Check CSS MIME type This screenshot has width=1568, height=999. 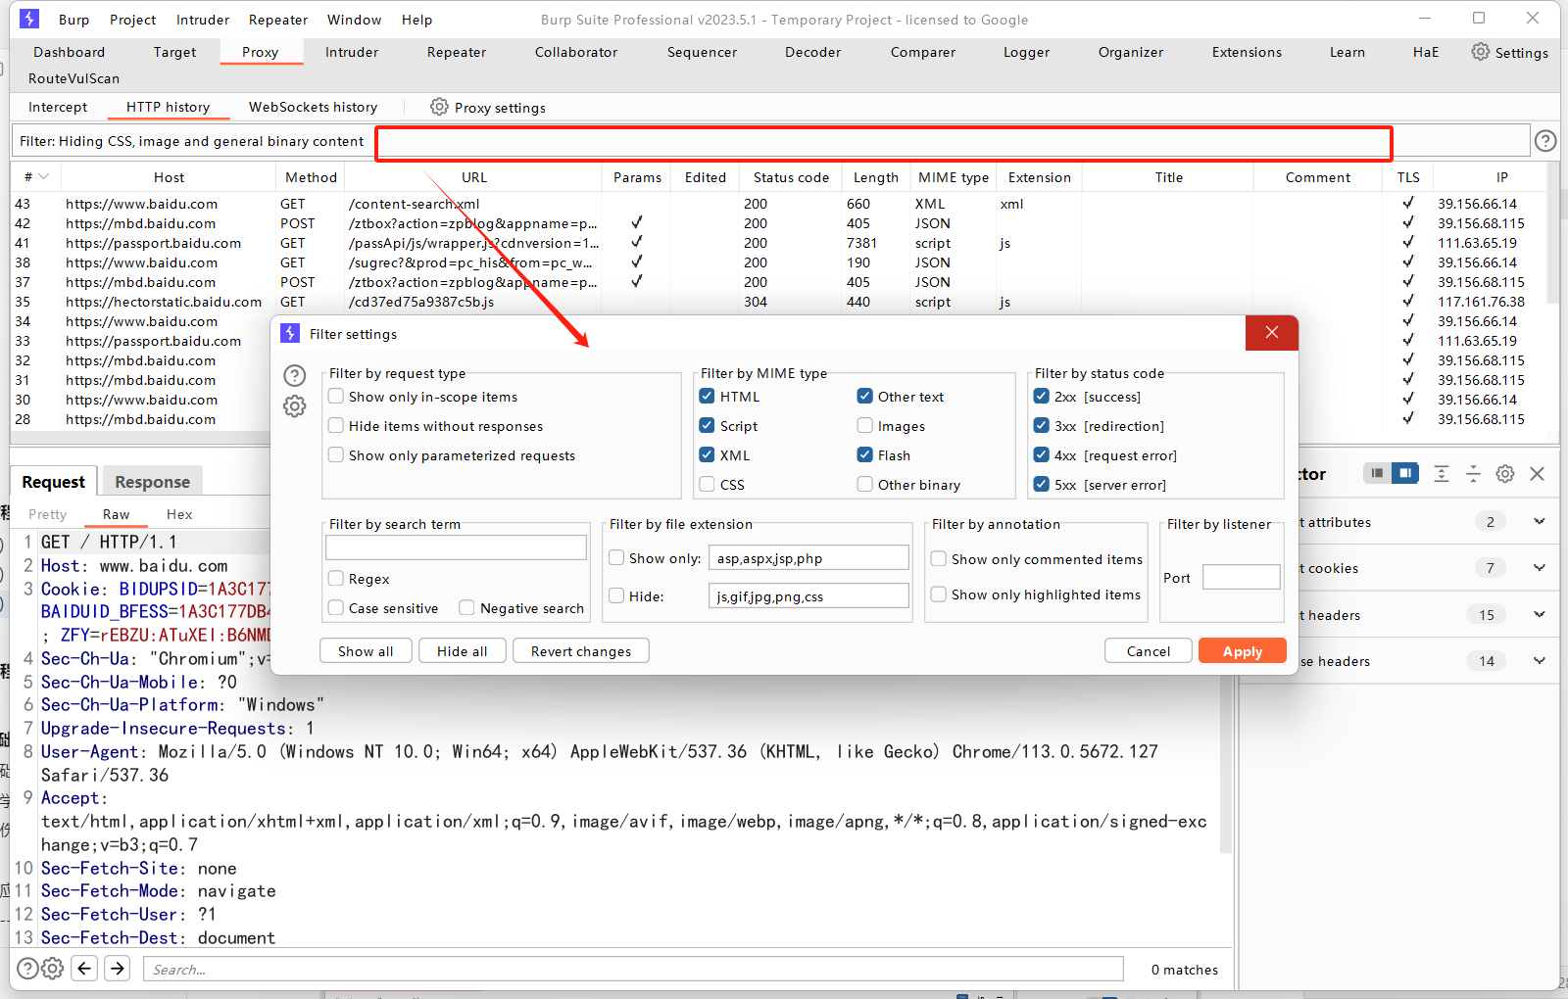[707, 485]
